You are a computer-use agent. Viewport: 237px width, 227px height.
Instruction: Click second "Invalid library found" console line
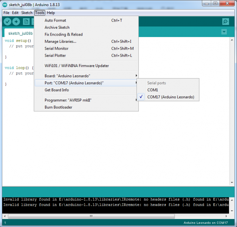click(116, 205)
